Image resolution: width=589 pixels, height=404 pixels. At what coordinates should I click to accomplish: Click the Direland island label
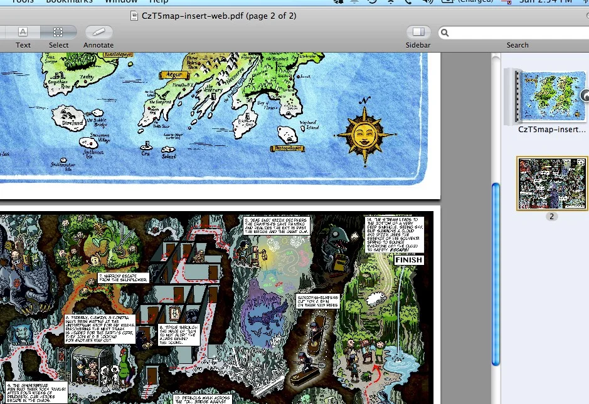(x=73, y=123)
